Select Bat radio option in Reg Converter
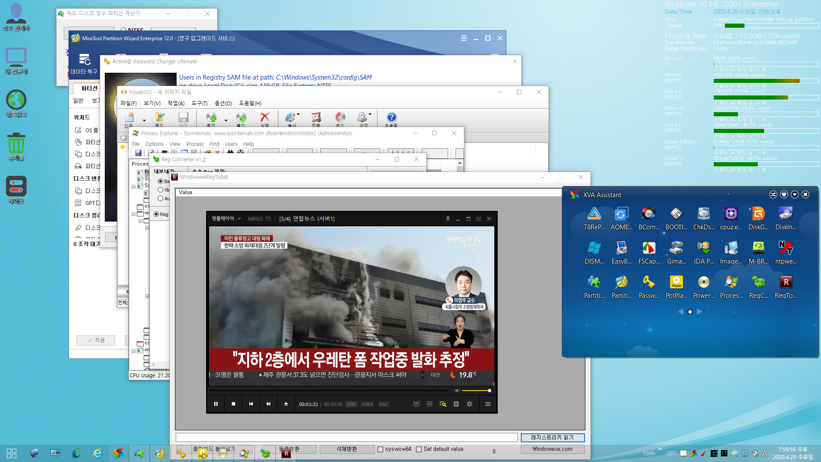This screenshot has height=462, width=821. tap(160, 181)
